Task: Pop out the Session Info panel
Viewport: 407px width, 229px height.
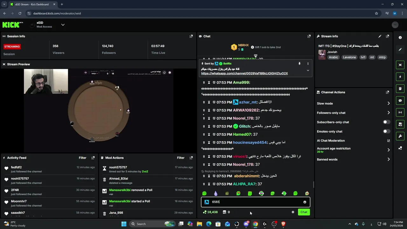Action: pos(191,36)
